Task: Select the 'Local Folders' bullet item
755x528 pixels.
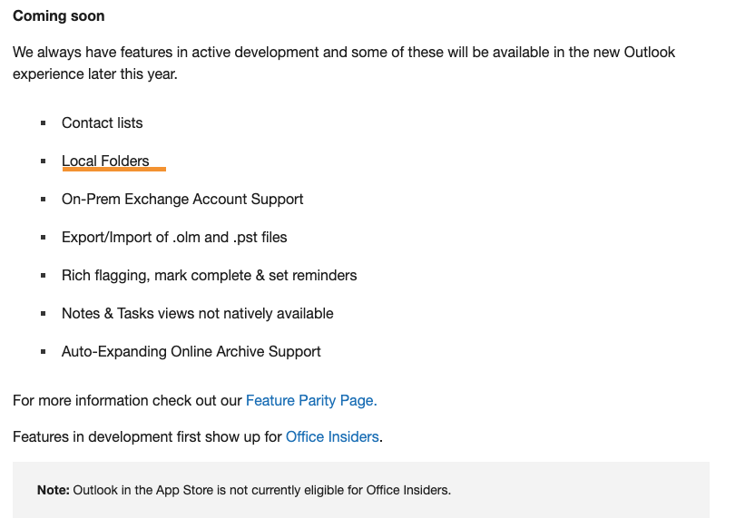Action: [105, 161]
